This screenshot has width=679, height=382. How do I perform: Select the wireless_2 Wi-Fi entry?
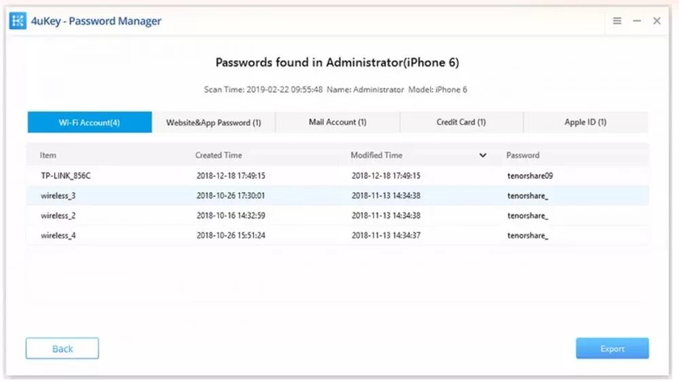58,216
